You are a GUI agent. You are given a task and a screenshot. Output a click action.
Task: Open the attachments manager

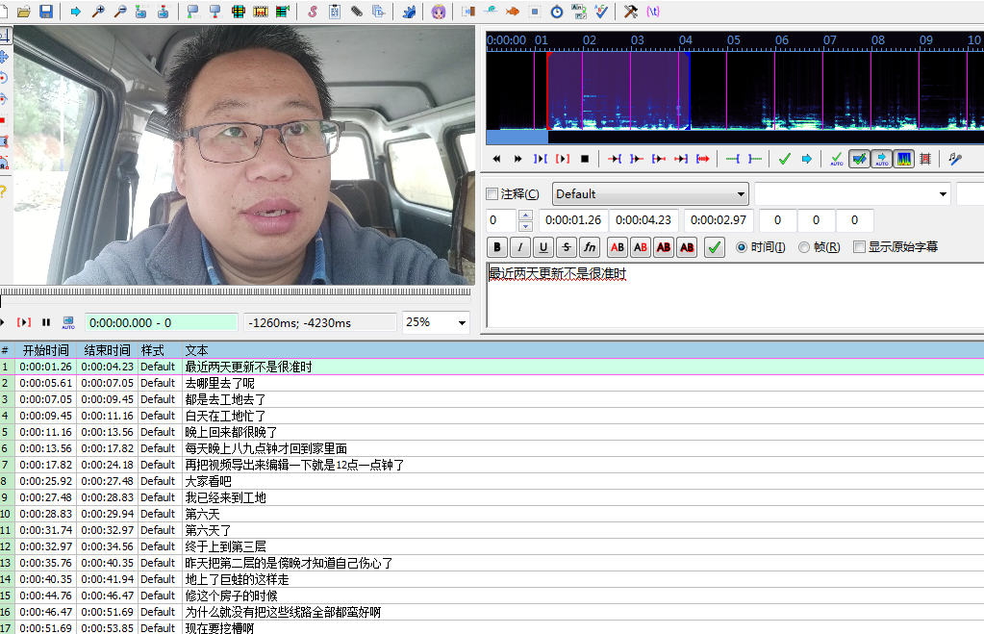(x=356, y=11)
